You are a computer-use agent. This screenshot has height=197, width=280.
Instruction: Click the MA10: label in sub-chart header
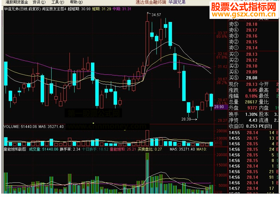point(201,149)
